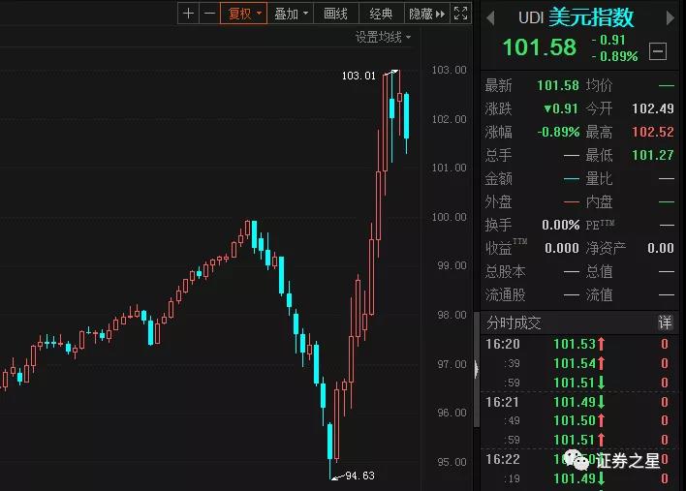This screenshot has width=686, height=491.
Task: Switch to 经典 classic view
Action: click(x=381, y=14)
